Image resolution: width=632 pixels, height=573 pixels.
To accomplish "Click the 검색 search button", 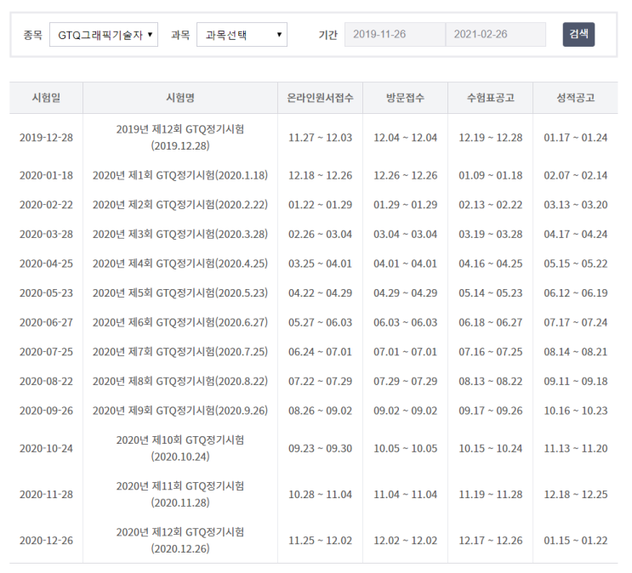I will pyautogui.click(x=578, y=35).
